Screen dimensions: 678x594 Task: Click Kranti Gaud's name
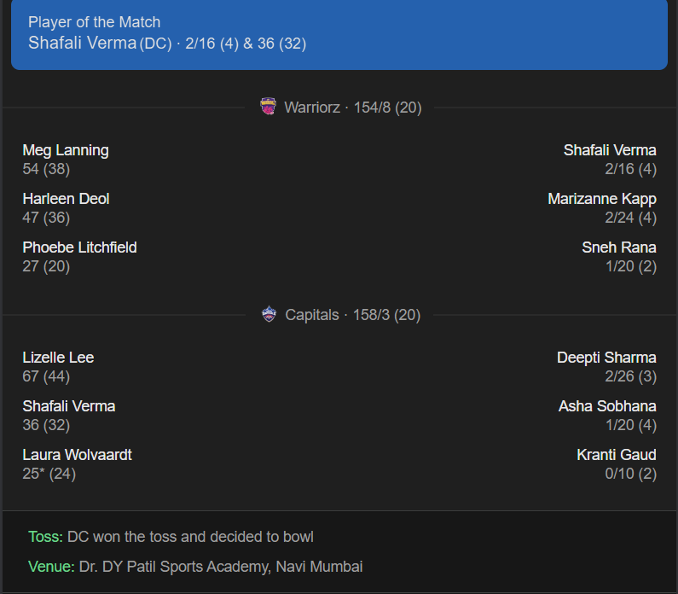point(616,455)
